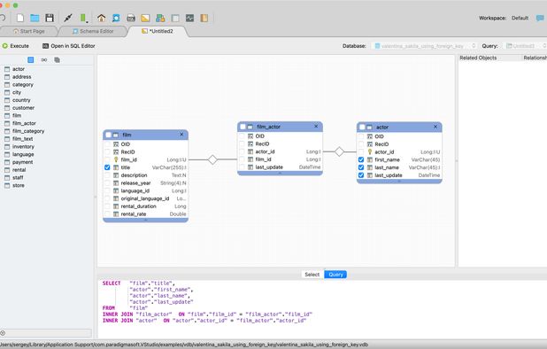
Task: Click the New document toolbar icon
Action: pyautogui.click(x=20, y=18)
